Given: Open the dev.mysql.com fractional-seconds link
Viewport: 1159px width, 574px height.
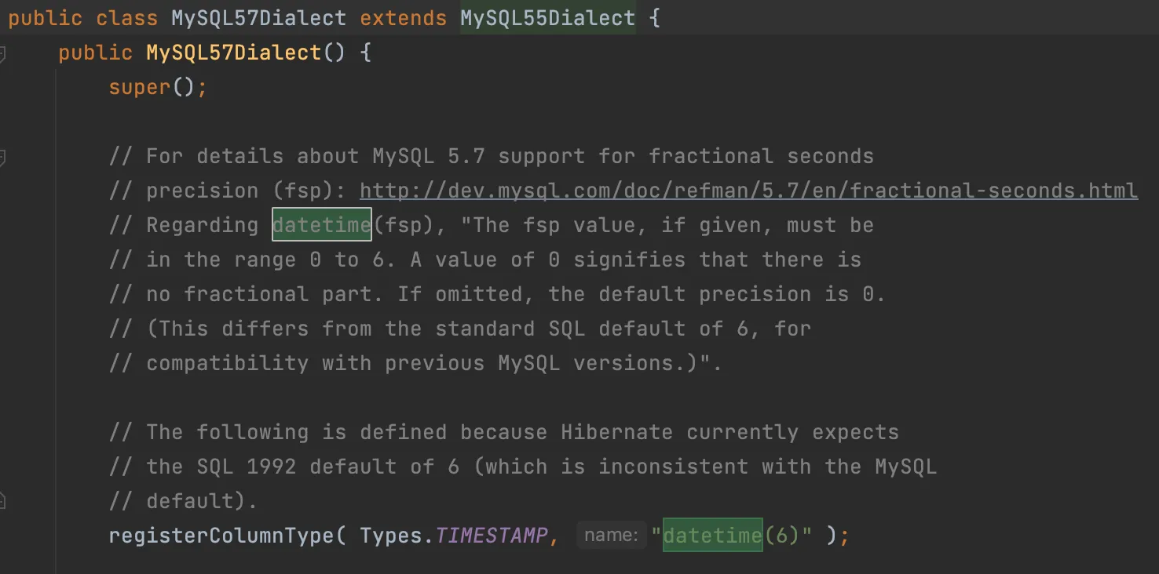Looking at the screenshot, I should point(748,191).
